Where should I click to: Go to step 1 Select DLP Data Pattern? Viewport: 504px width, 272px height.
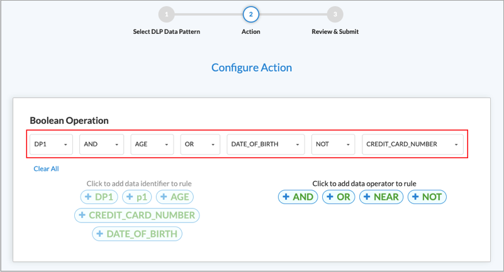click(x=166, y=14)
